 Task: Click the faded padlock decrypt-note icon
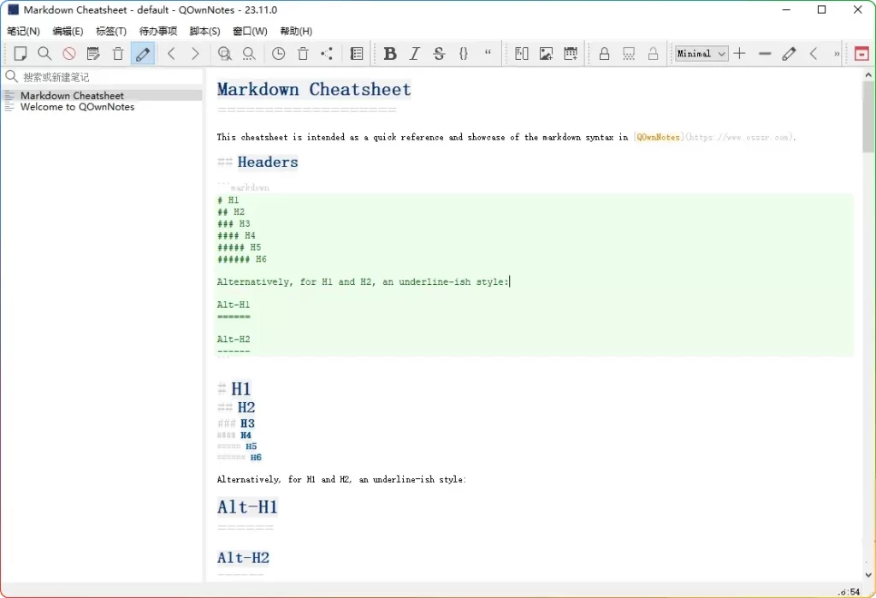[653, 54]
